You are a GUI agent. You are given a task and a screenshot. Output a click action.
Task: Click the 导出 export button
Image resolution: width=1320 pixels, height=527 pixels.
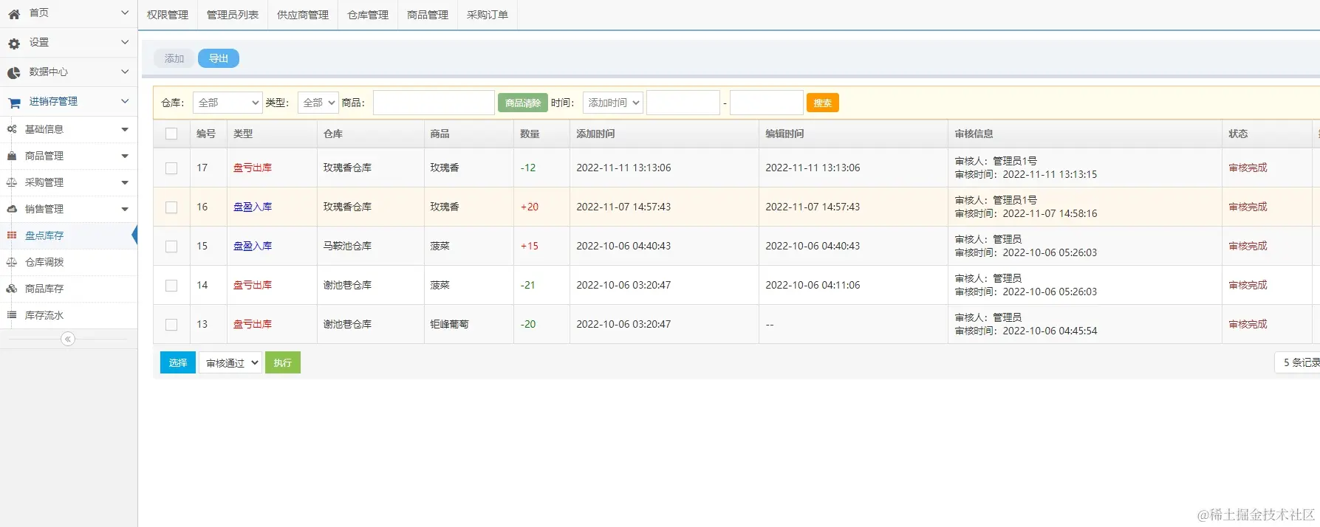pyautogui.click(x=219, y=58)
